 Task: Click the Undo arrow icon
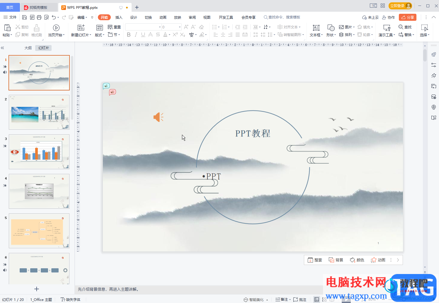(x=54, y=17)
